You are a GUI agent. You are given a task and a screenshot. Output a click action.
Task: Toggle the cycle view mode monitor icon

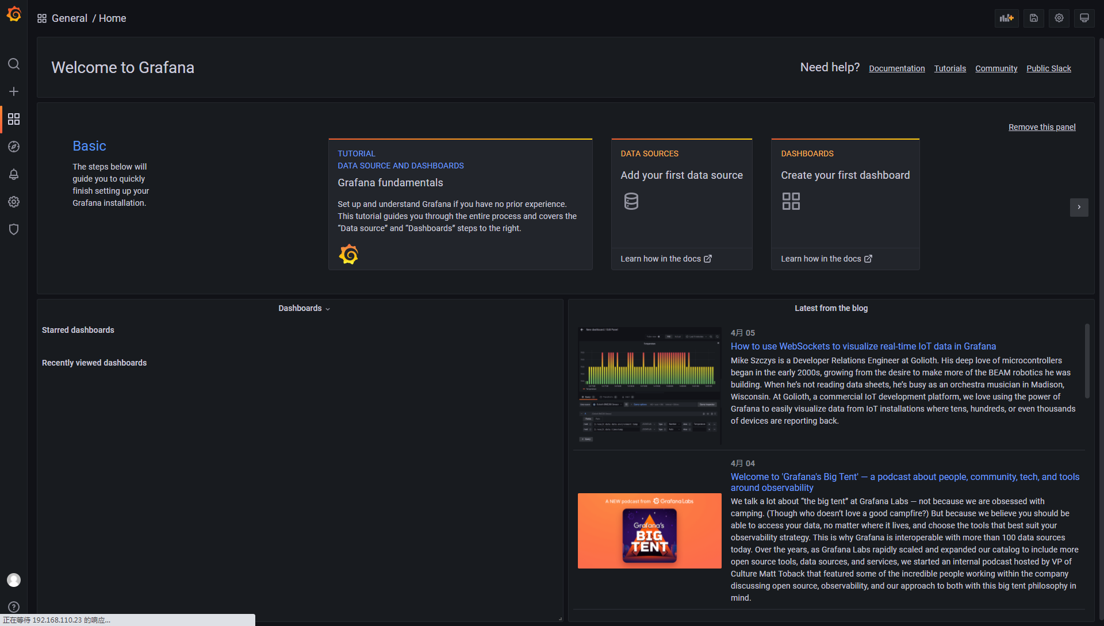pyautogui.click(x=1084, y=18)
